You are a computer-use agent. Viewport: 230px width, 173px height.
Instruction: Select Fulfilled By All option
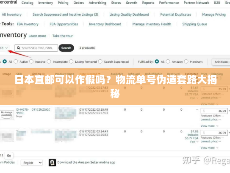tap(157, 61)
